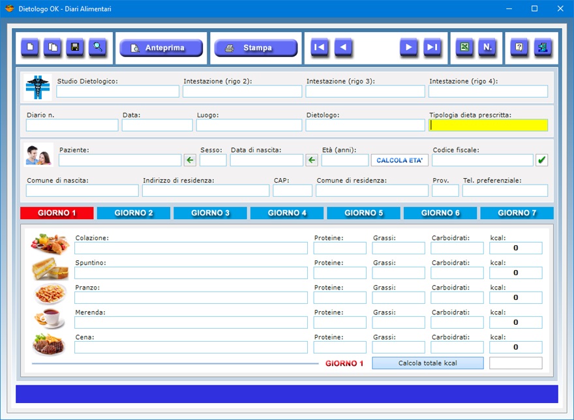Click the Spuntino Proteine field
Image resolution: width=574 pixels, height=420 pixels.
click(340, 273)
